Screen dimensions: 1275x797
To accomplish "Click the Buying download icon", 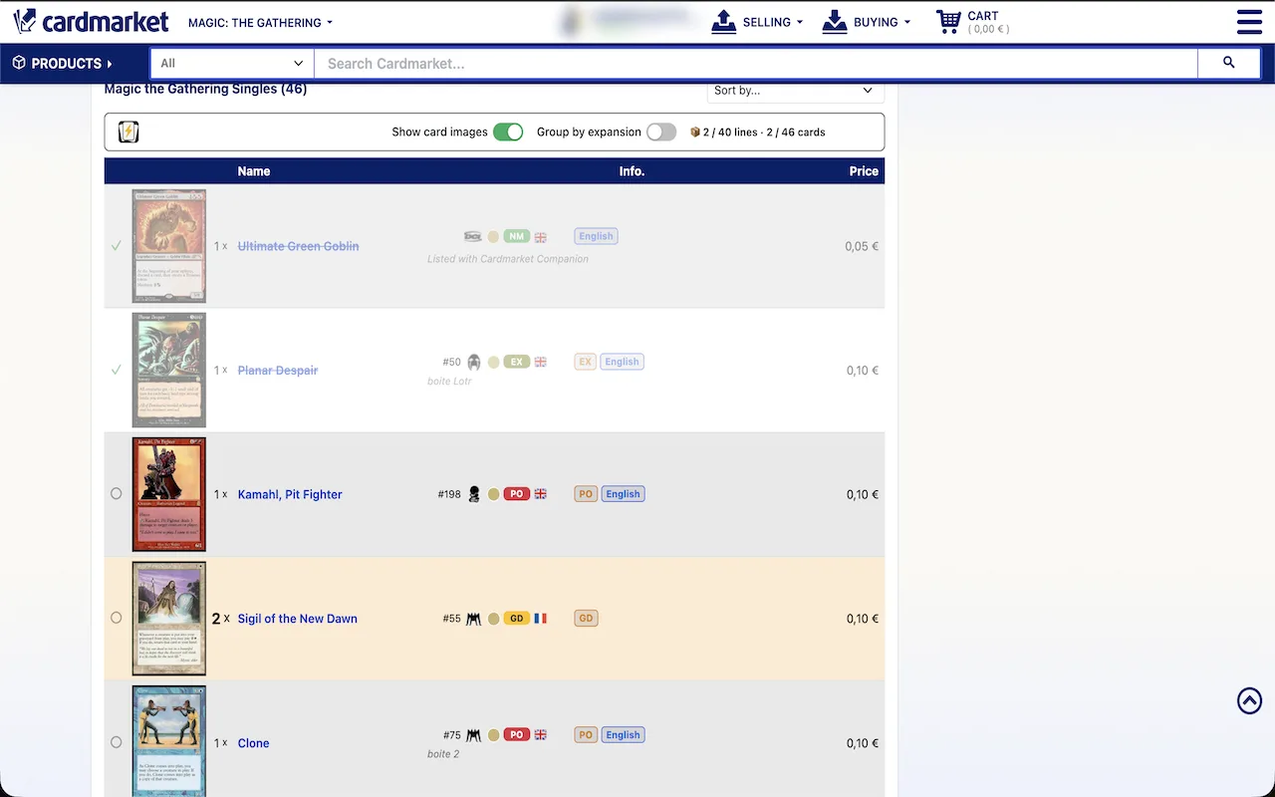I will tap(835, 22).
